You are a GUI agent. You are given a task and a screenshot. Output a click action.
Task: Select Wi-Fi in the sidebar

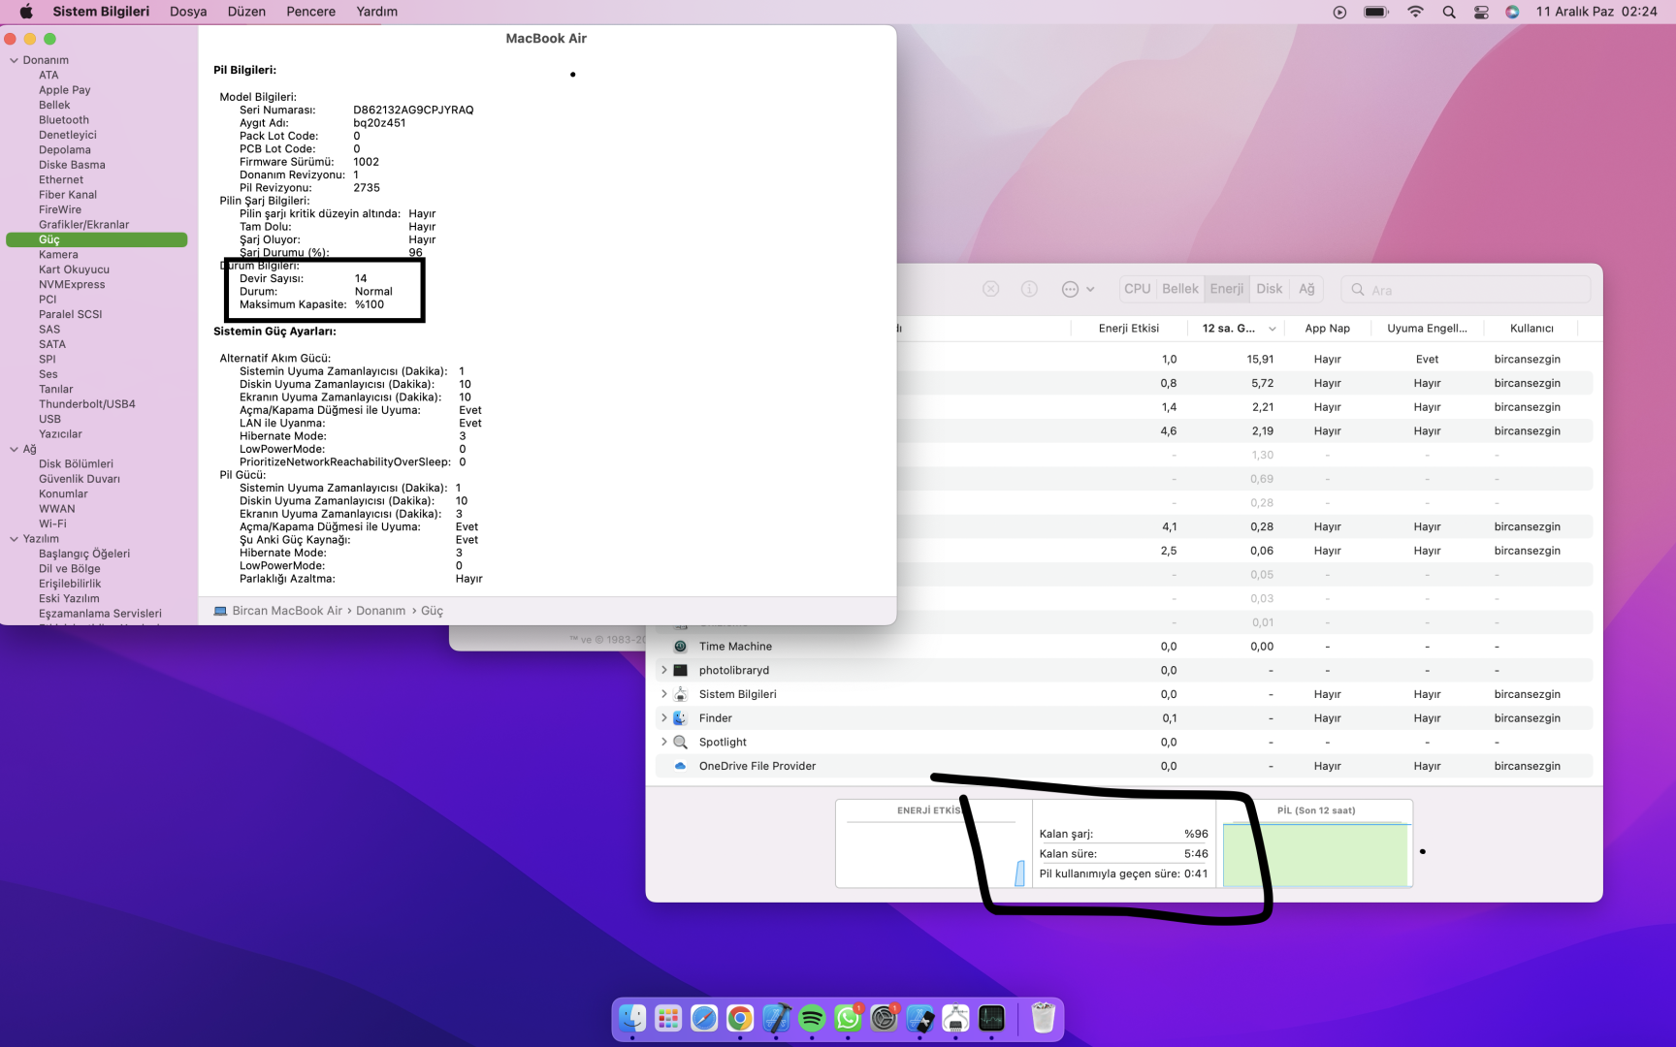[x=52, y=523]
